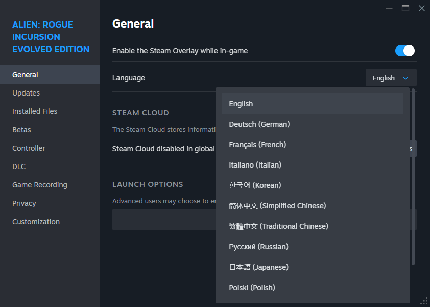Select Italiano (Italian) language
The image size is (430, 307).
[x=312, y=165]
